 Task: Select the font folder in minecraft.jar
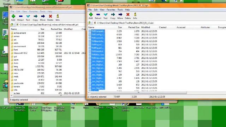pyautogui.click(x=16, y=50)
